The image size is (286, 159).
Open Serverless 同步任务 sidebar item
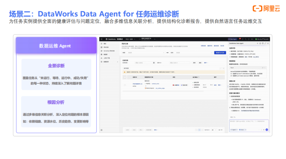tap(108, 51)
